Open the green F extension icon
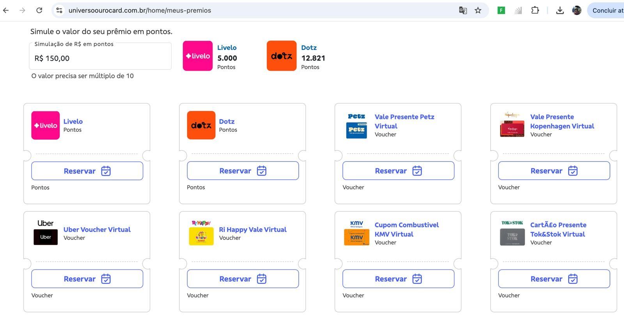 (x=501, y=11)
